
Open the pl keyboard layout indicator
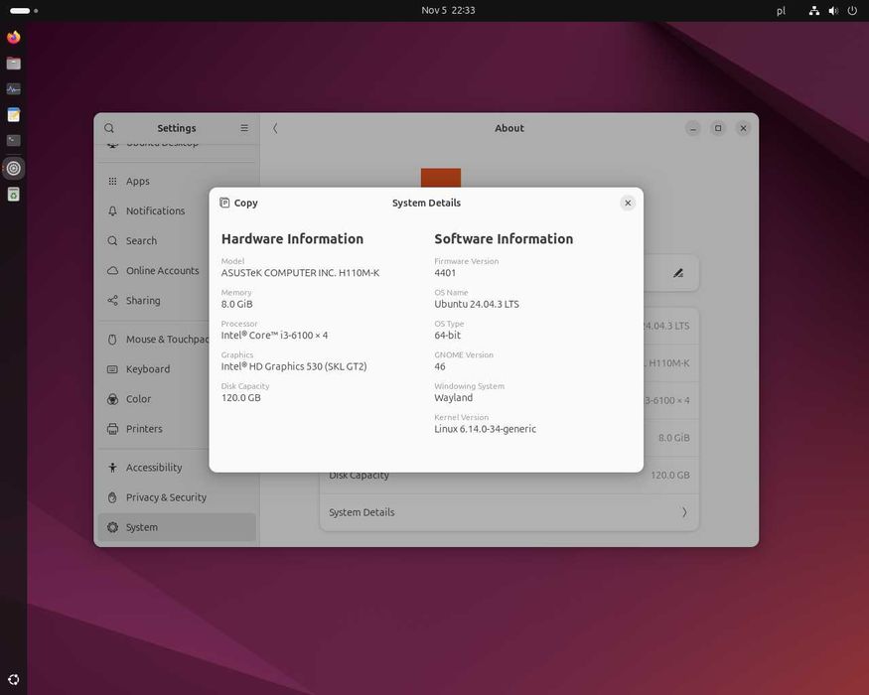tap(781, 11)
